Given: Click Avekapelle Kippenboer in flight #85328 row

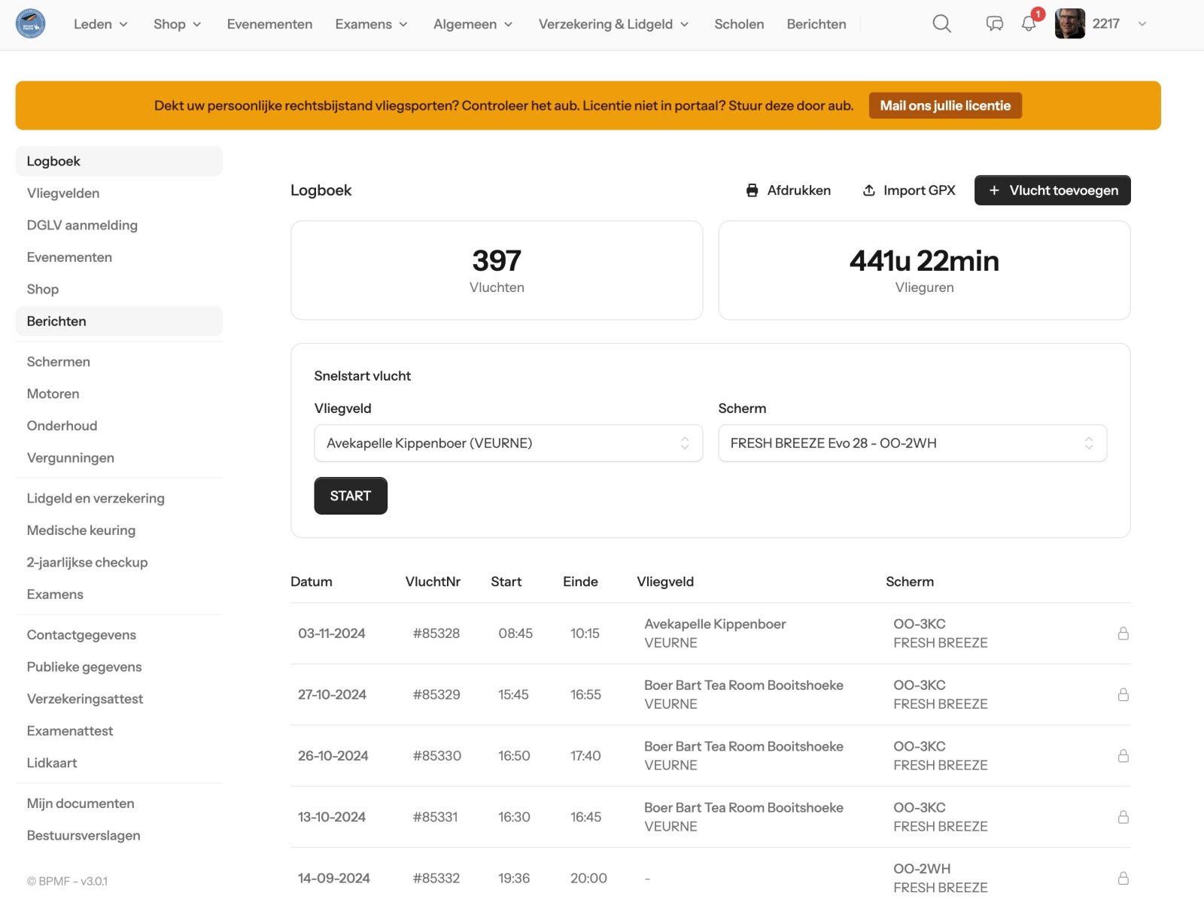Looking at the screenshot, I should click(715, 624).
